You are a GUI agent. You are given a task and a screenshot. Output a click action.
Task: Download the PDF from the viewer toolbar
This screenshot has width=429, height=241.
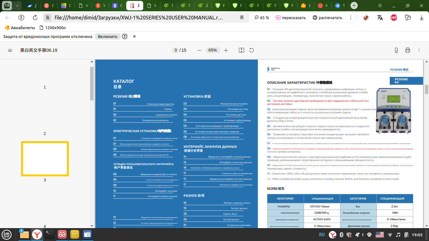[x=396, y=50]
